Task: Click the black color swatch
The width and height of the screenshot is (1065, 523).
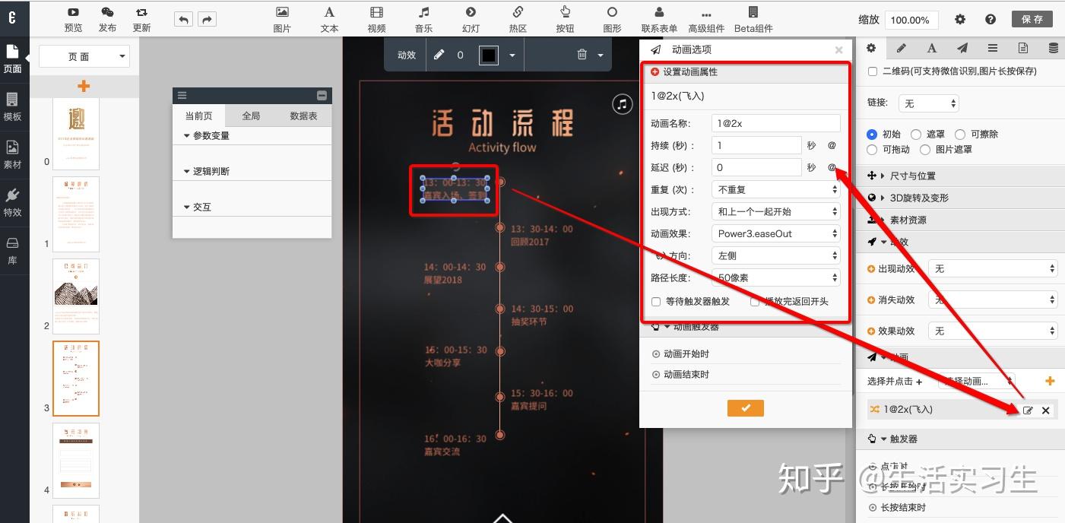Action: click(489, 55)
